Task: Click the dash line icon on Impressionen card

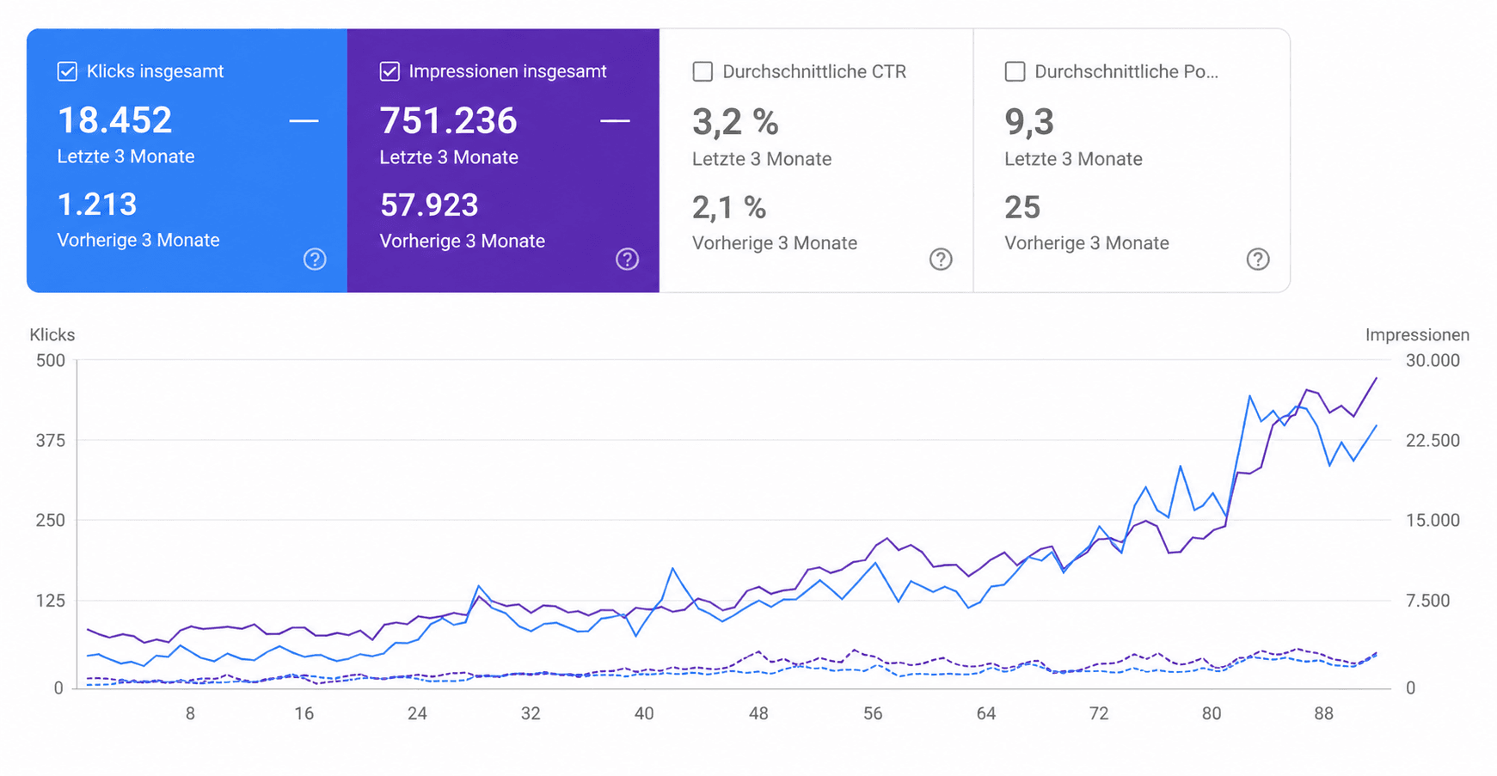Action: pyautogui.click(x=615, y=121)
